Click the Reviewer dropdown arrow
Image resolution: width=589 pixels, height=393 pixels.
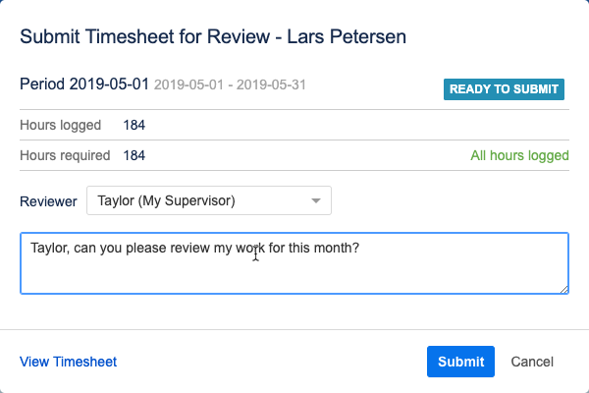(316, 201)
